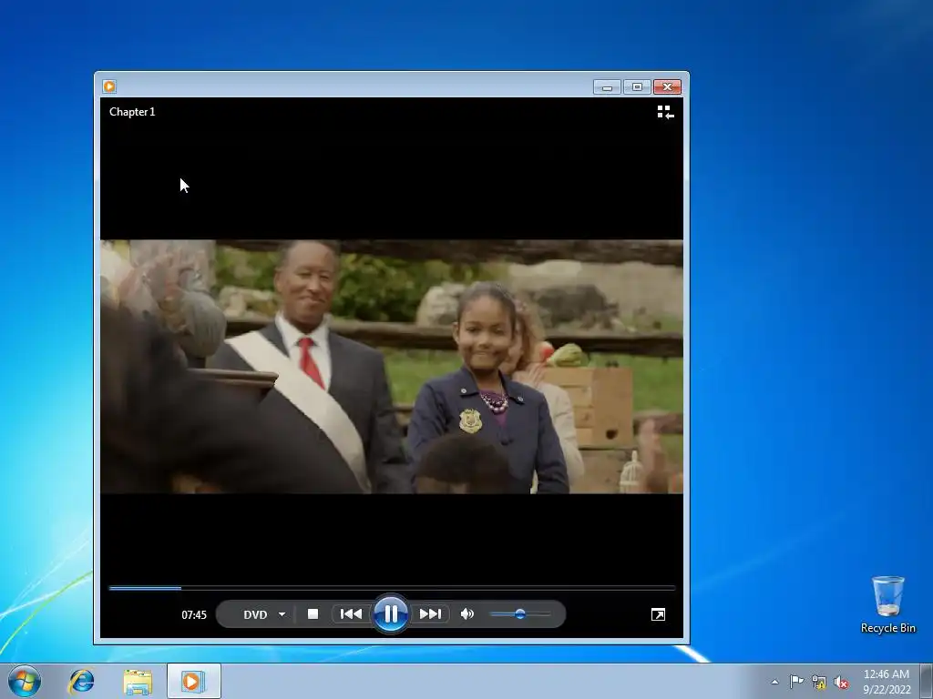The height and width of the screenshot is (699, 933).
Task: Click the 07:45 elapsed time display
Action: pyautogui.click(x=194, y=614)
